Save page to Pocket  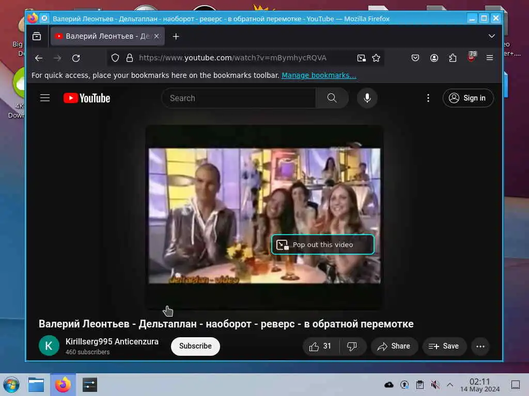click(415, 58)
